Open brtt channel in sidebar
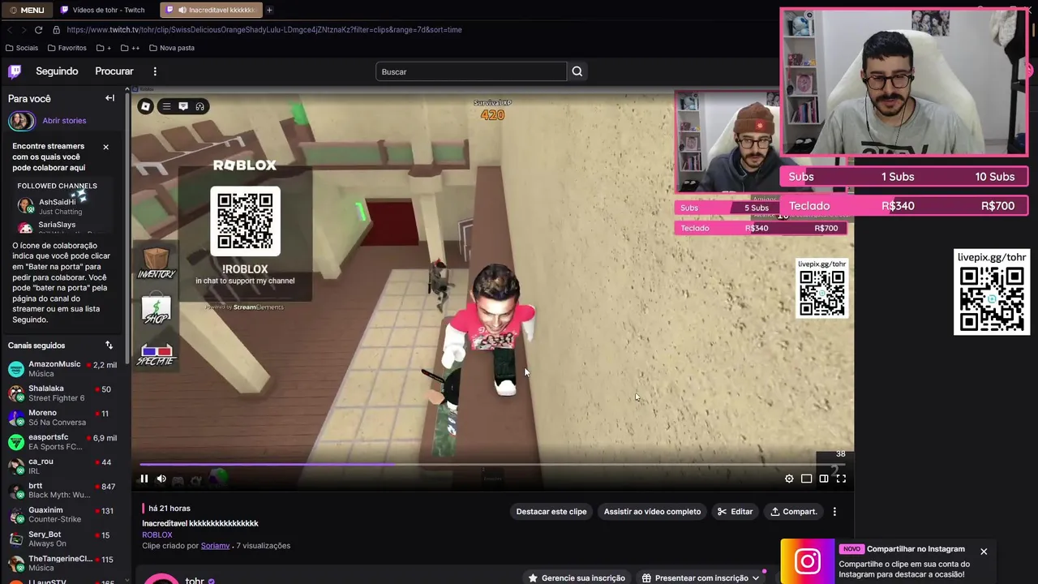Viewport: 1038px width, 584px height. 64,491
